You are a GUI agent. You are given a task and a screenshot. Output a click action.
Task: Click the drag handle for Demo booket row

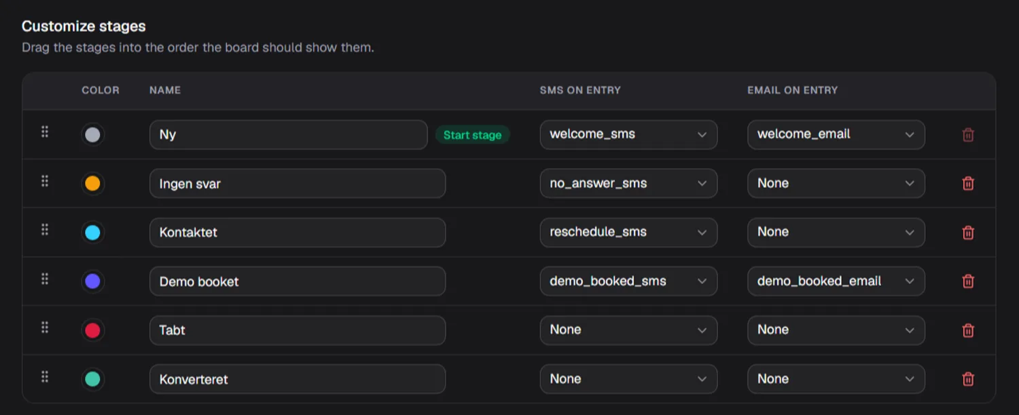pyautogui.click(x=45, y=278)
